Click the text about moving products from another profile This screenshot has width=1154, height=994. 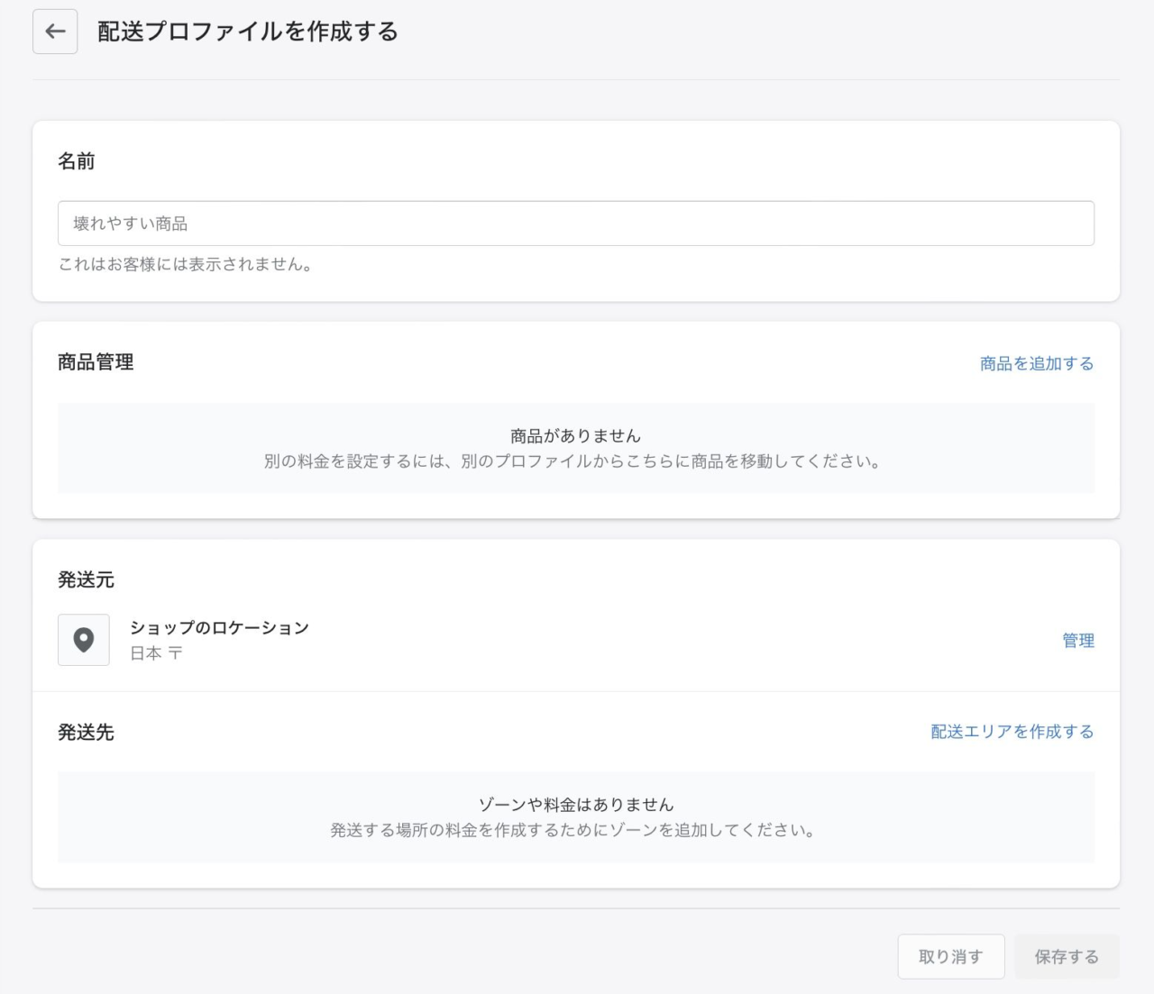point(573,461)
